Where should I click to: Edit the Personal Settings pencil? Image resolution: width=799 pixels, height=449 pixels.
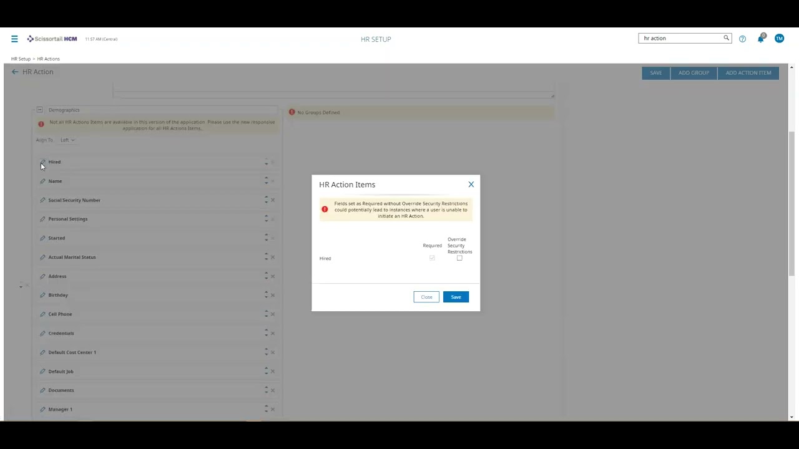(x=42, y=219)
